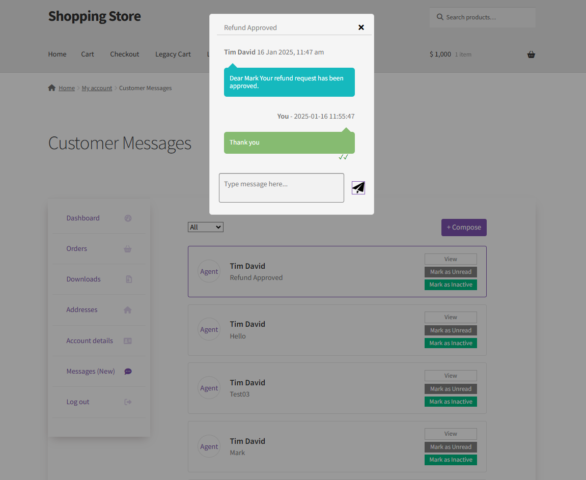Image resolution: width=586 pixels, height=480 pixels.
Task: Open Checkout from the navigation menu
Action: (x=124, y=54)
